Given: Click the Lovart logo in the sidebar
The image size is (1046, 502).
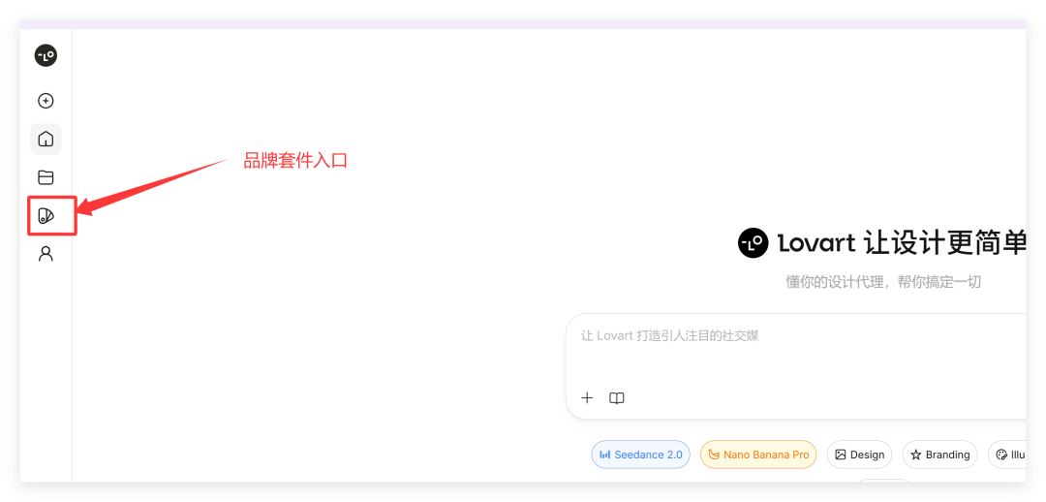Looking at the screenshot, I should [46, 56].
